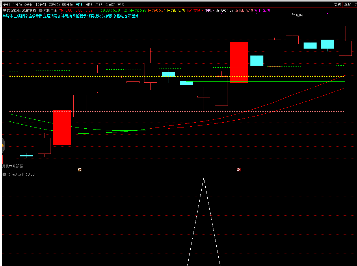Click the white spike in the indicator panel
The height and width of the screenshot is (266, 357).
click(x=204, y=222)
